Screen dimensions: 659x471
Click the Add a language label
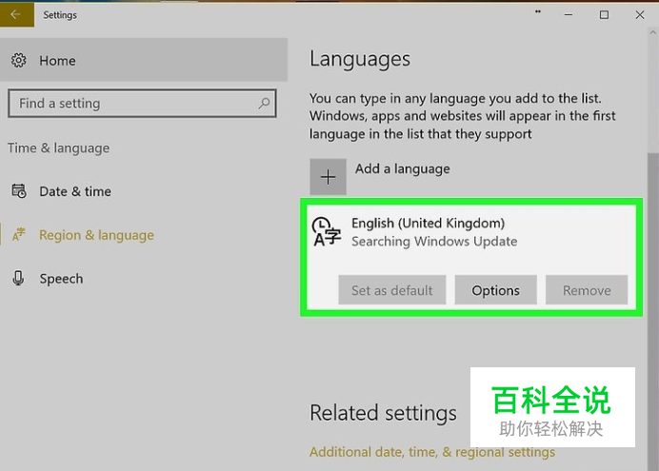point(402,168)
